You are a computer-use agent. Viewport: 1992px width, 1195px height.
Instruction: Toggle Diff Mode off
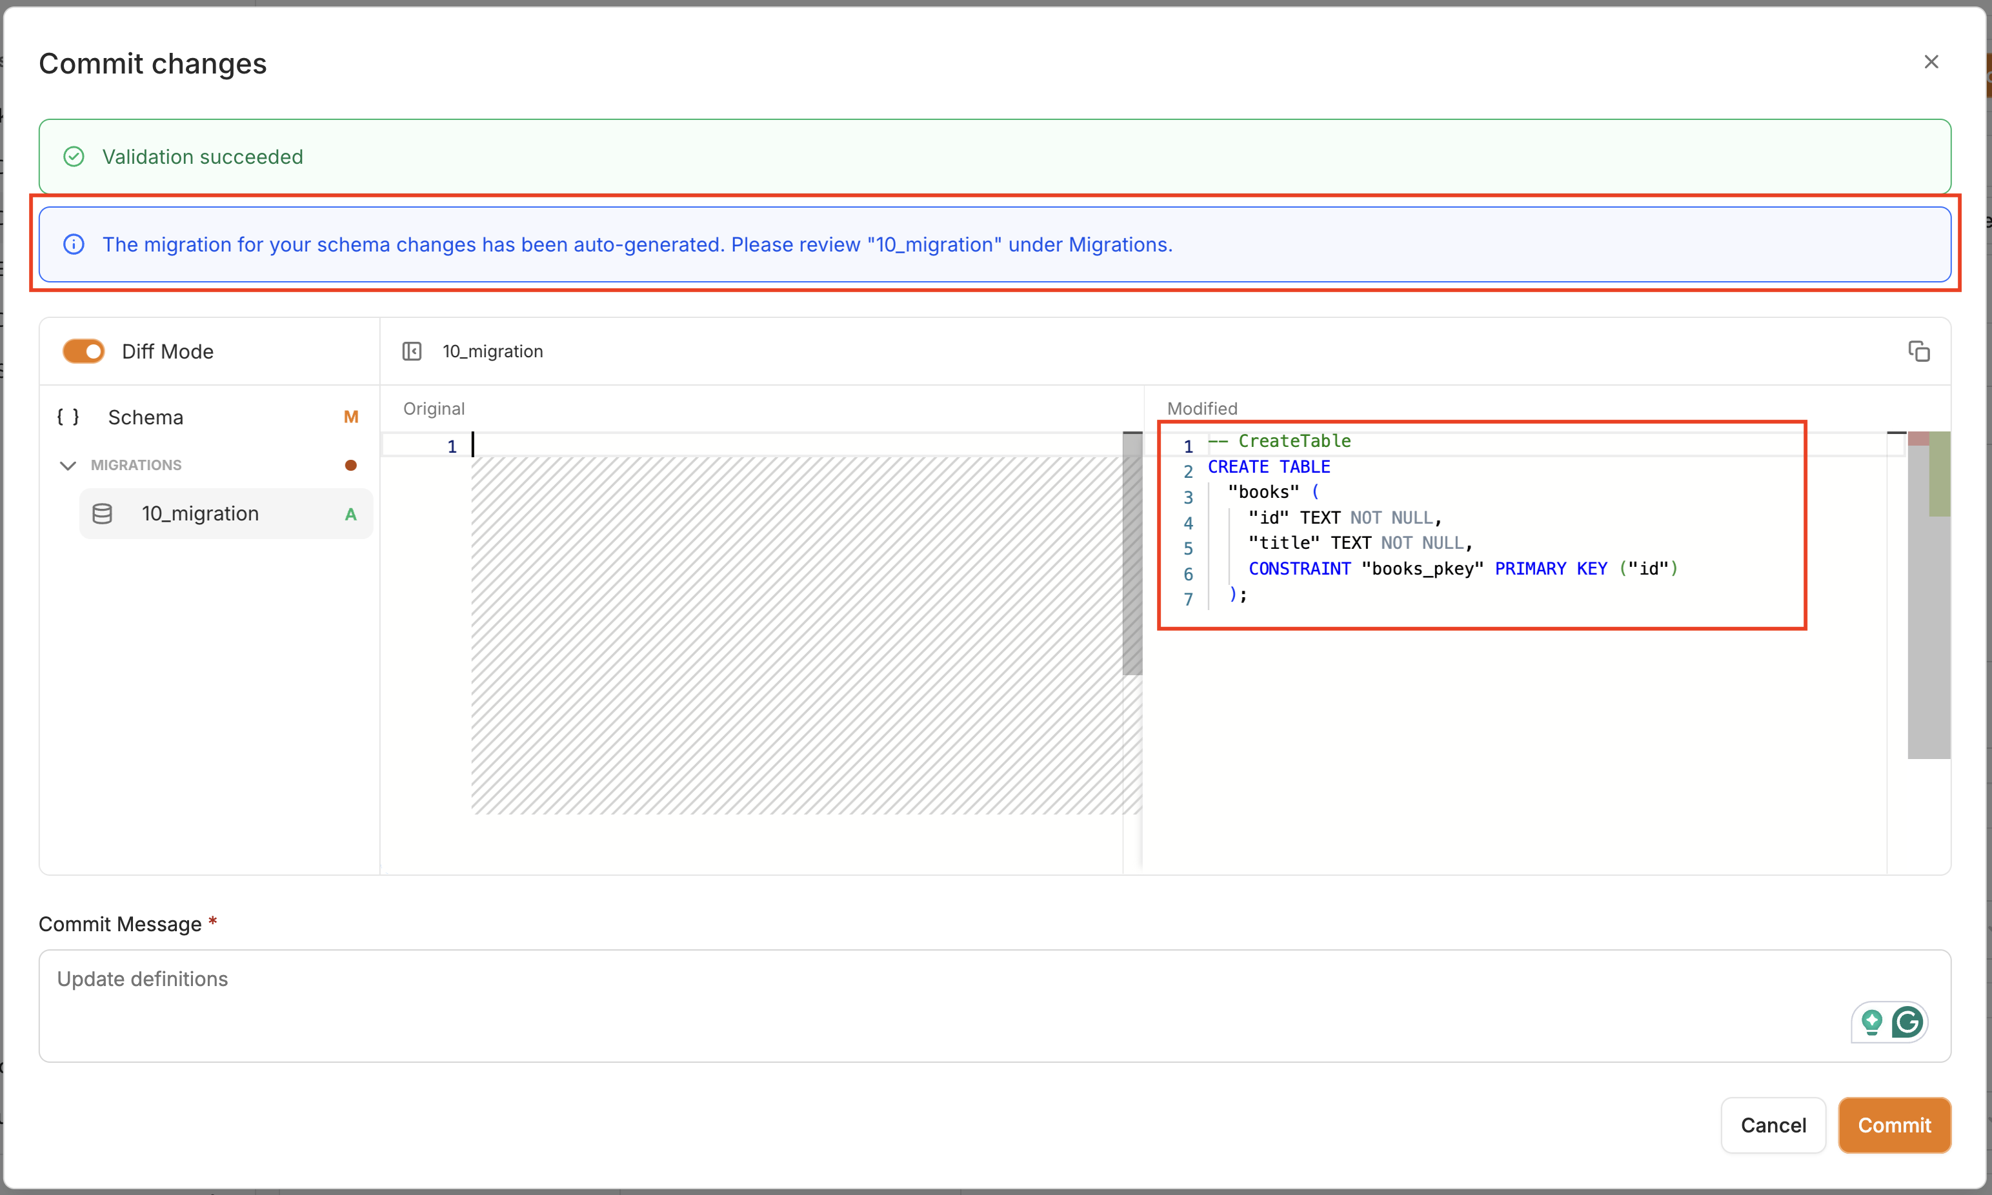pos(84,351)
